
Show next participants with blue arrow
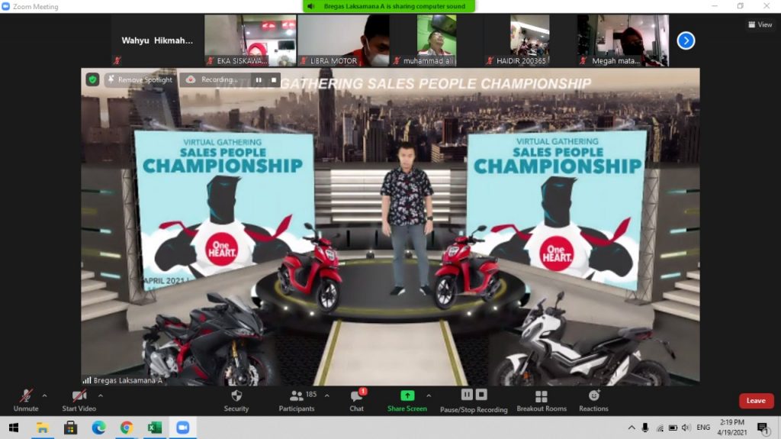686,40
